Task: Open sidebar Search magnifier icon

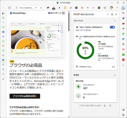Action: point(123,13)
